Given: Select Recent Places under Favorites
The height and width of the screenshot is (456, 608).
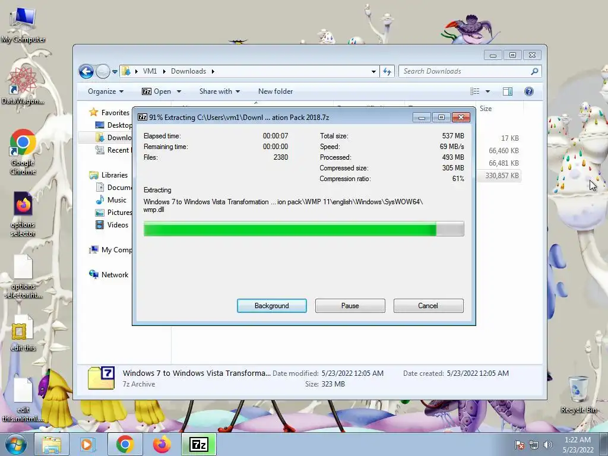Looking at the screenshot, I should (x=113, y=150).
